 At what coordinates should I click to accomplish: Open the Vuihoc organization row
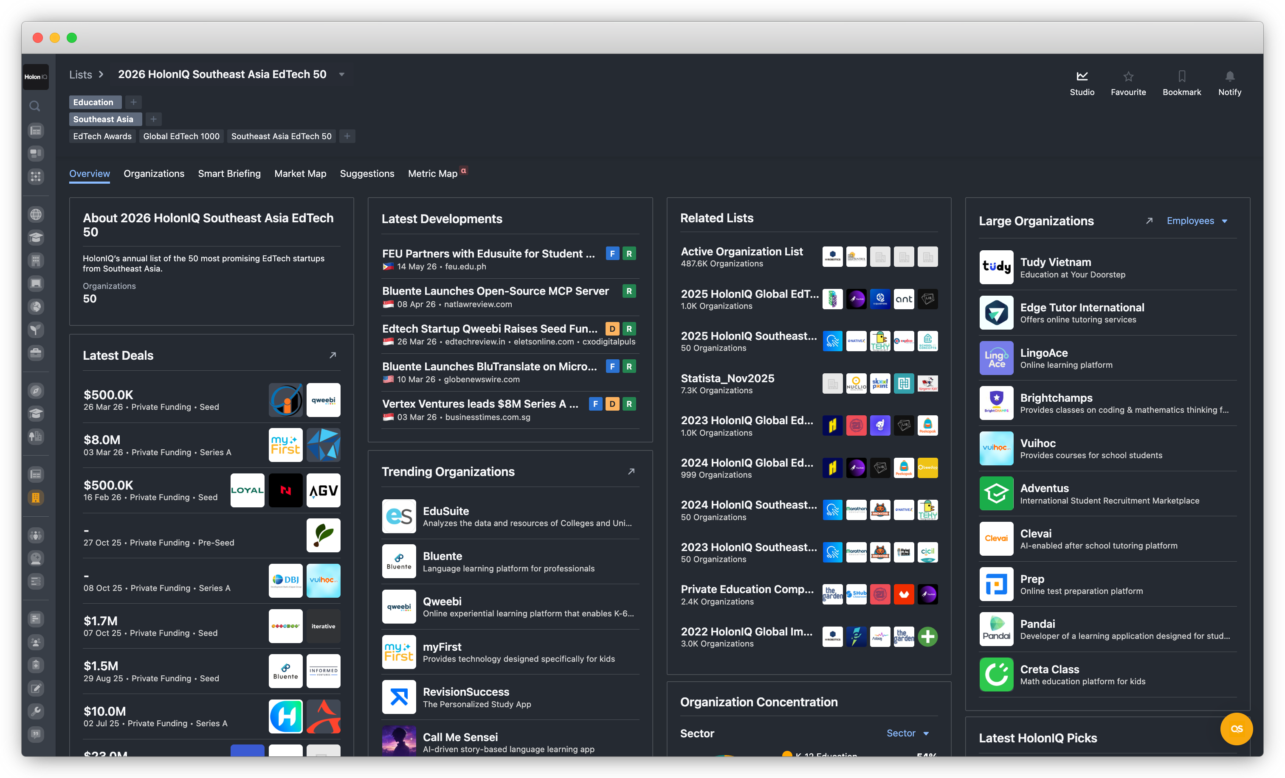click(x=1107, y=449)
